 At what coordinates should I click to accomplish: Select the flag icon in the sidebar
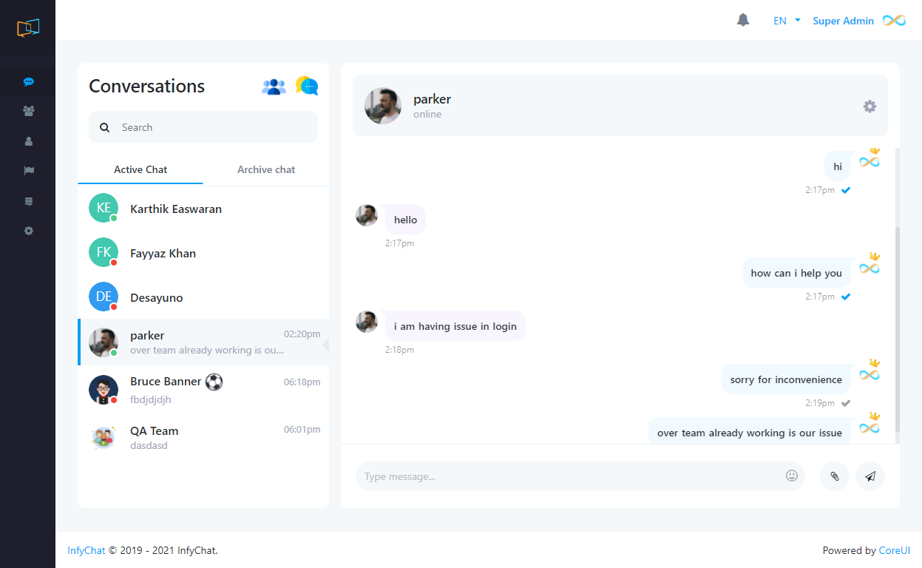(28, 171)
